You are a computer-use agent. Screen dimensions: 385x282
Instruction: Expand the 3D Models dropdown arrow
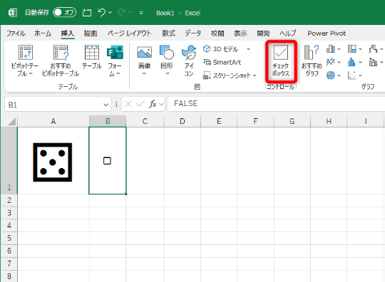coord(249,49)
